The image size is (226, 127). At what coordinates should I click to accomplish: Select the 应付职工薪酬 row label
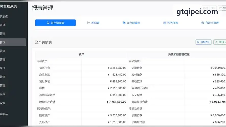point(140,88)
